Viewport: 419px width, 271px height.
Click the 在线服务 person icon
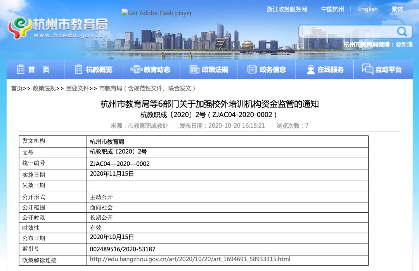pyautogui.click(x=310, y=69)
